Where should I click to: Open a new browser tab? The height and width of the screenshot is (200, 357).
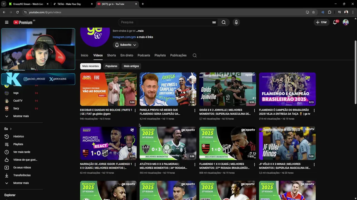(143, 4)
